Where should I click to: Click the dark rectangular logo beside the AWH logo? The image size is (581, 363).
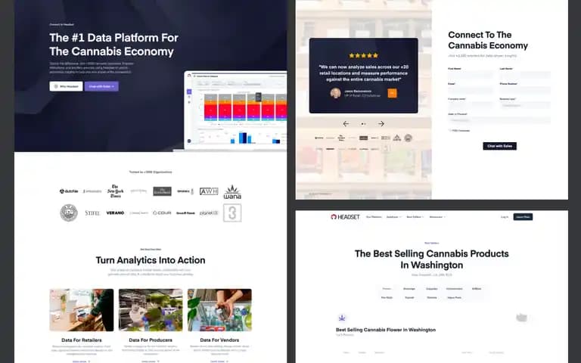click(163, 191)
